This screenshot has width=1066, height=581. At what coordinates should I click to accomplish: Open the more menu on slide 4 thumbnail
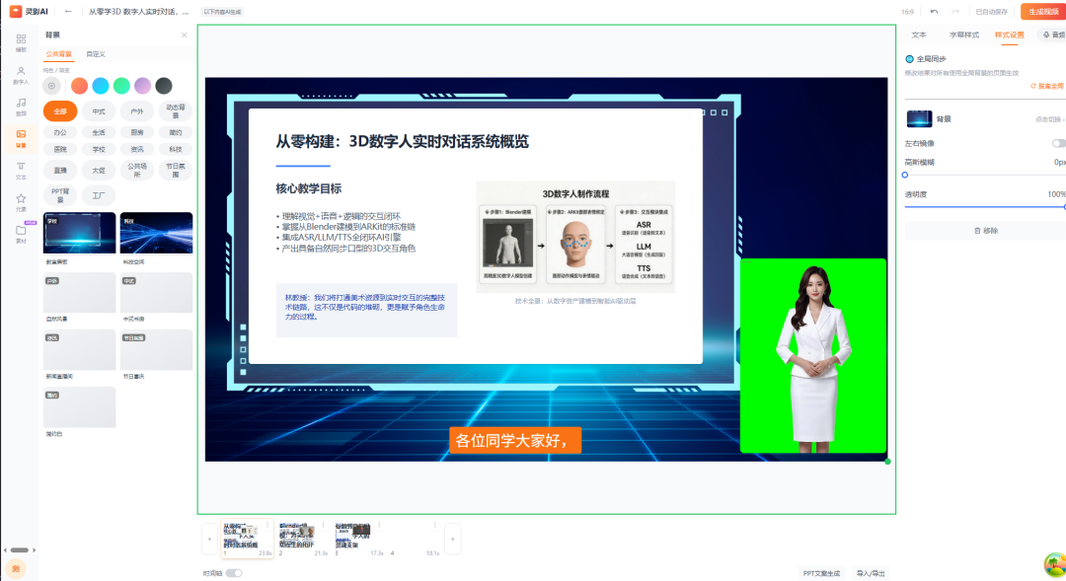coord(435,525)
